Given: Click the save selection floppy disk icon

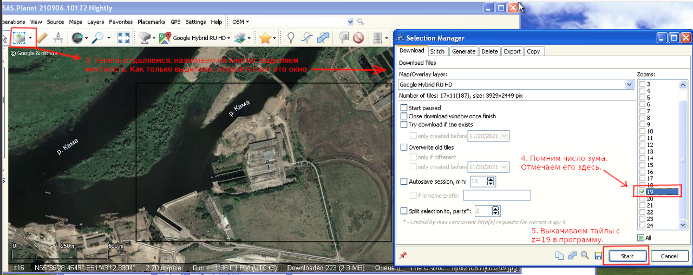Looking at the screenshot, I should [598, 256].
